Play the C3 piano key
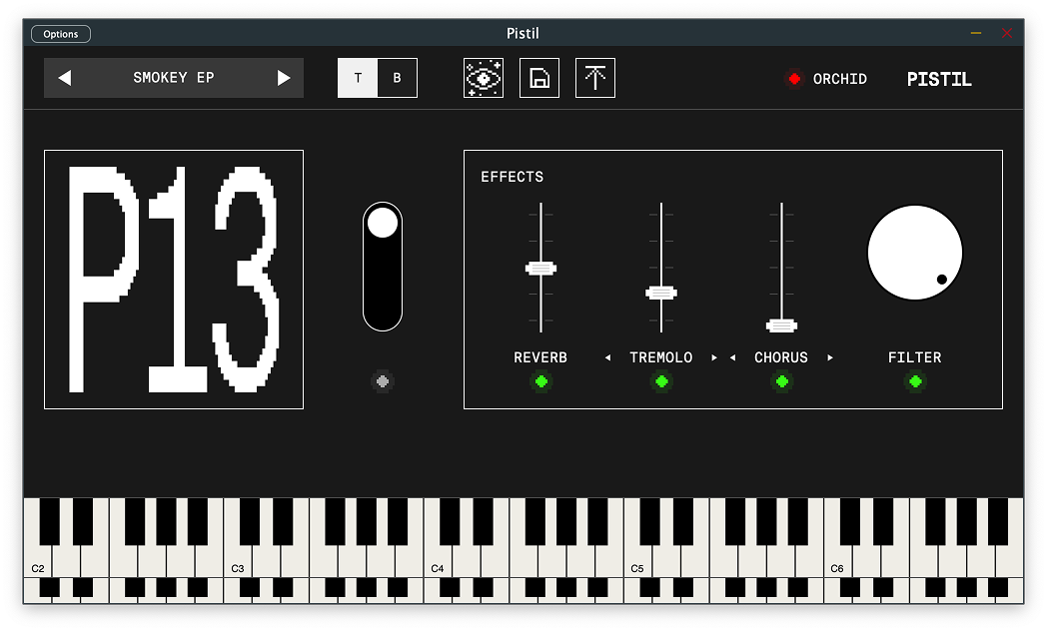This screenshot has height=631, width=1047. pos(238,560)
